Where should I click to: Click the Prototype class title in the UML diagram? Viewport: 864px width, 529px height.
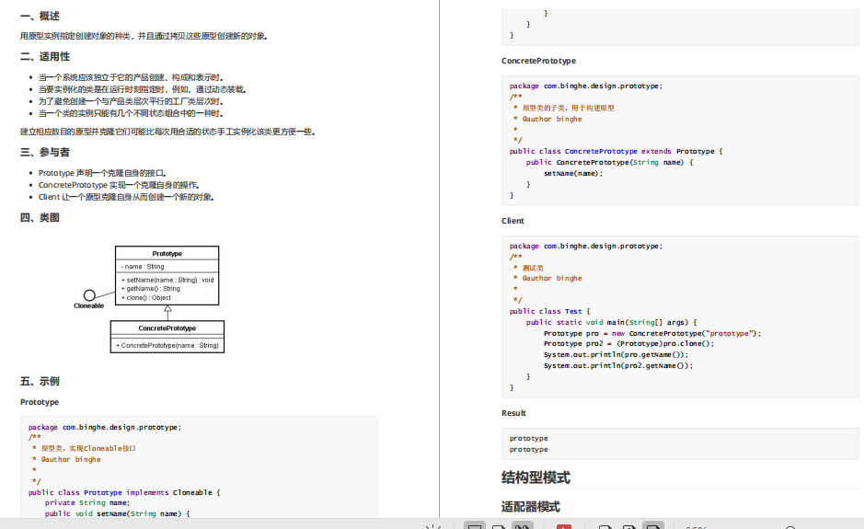tap(167, 254)
